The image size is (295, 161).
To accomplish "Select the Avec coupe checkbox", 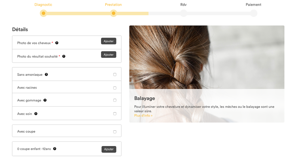I will (115, 132).
